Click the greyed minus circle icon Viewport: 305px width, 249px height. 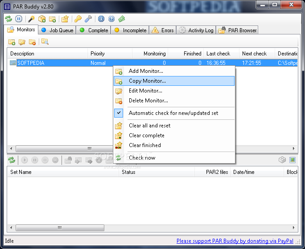coord(55,160)
